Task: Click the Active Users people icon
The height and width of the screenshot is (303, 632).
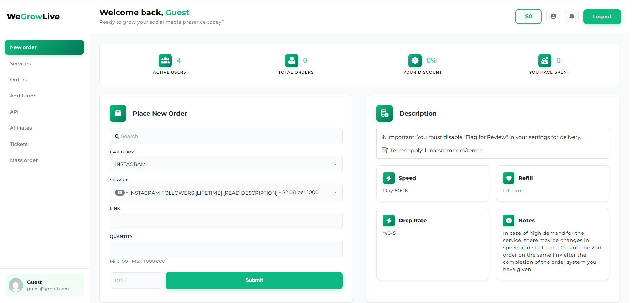Action: pyautogui.click(x=165, y=61)
